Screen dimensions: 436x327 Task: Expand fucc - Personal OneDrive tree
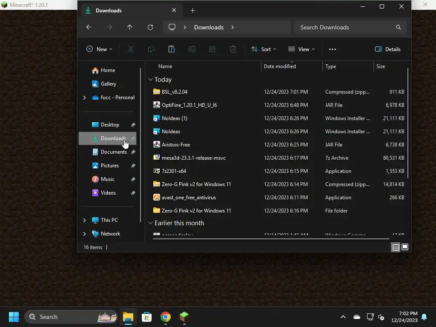pyautogui.click(x=85, y=98)
